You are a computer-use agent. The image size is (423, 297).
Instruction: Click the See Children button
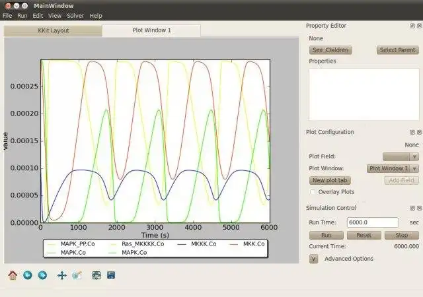(x=330, y=50)
